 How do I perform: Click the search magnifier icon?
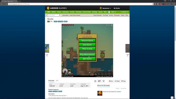click(60, 15)
